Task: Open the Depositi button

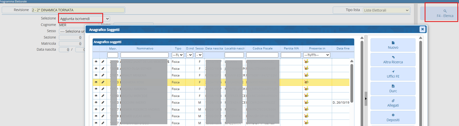Action: coord(393,118)
